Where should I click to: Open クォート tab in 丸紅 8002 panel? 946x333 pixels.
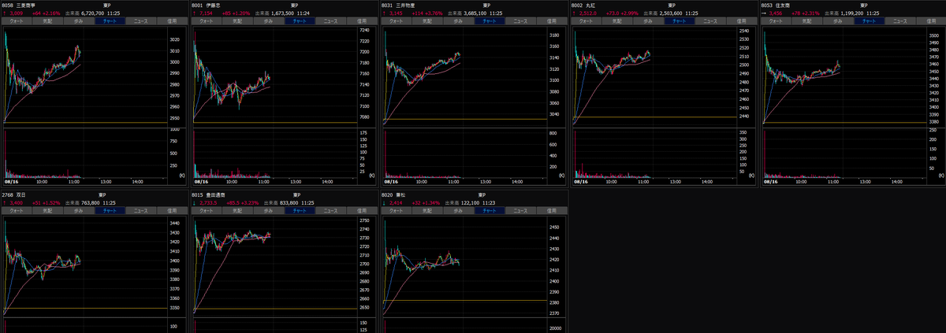pos(586,21)
